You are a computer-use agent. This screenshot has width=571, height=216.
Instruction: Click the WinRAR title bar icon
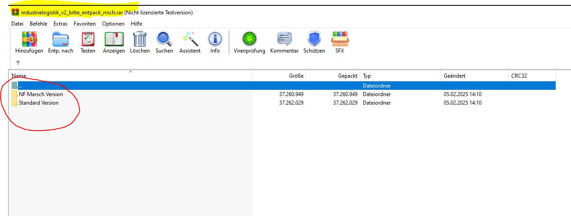pyautogui.click(x=15, y=13)
